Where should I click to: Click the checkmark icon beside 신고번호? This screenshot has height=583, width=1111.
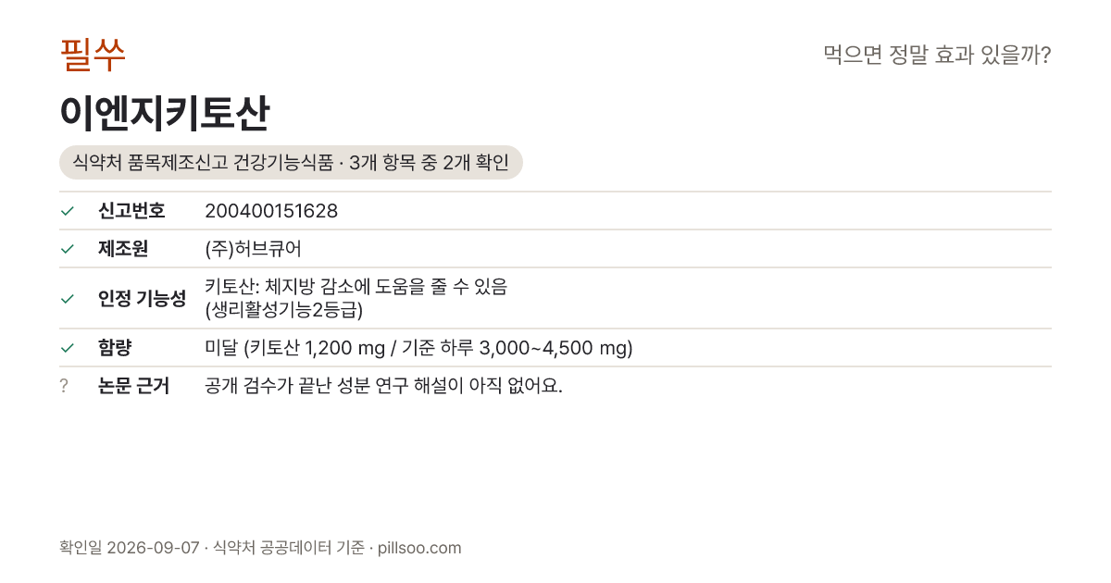click(x=67, y=211)
